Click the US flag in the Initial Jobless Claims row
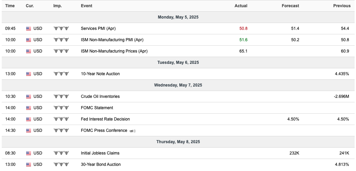Viewport: 356px width, 171px height. tap(28, 153)
